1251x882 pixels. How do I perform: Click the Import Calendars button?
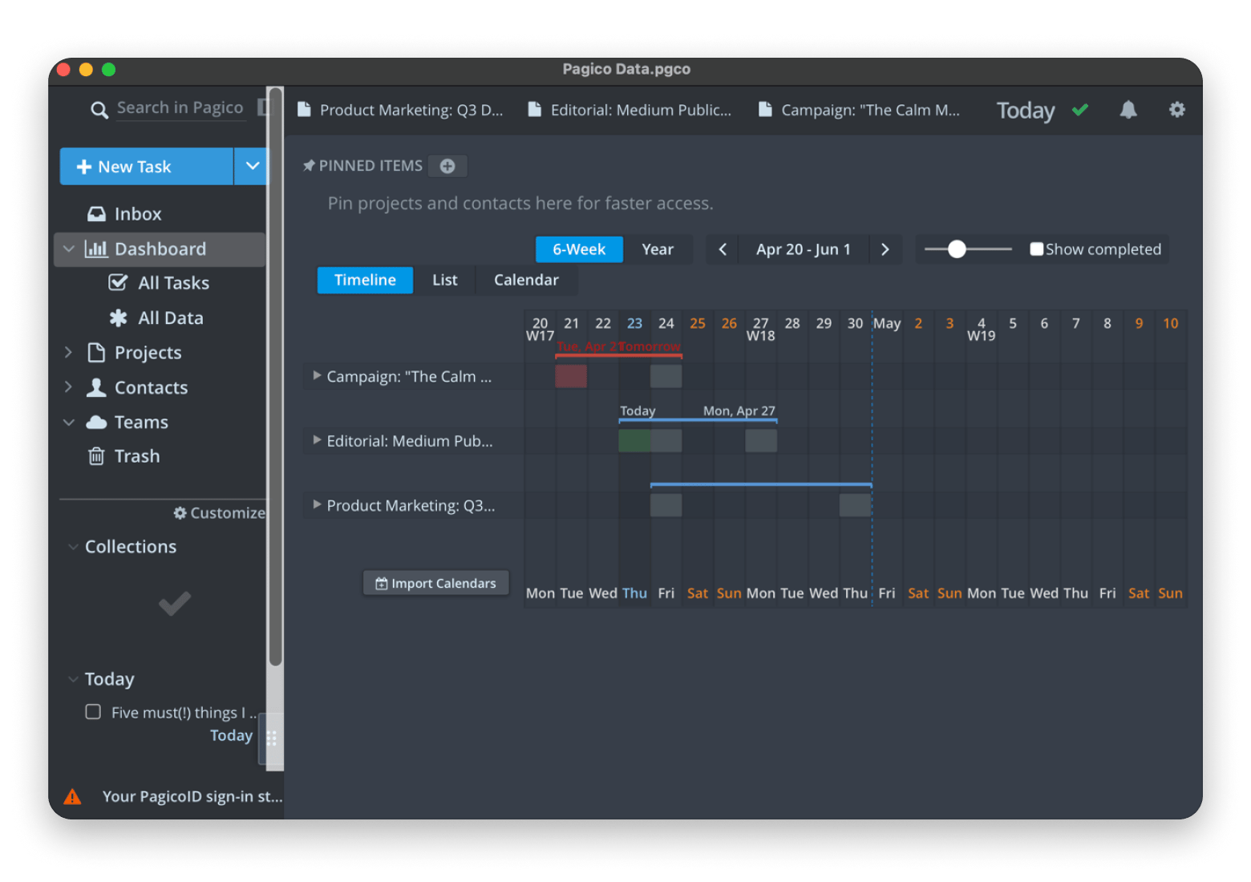[436, 583]
